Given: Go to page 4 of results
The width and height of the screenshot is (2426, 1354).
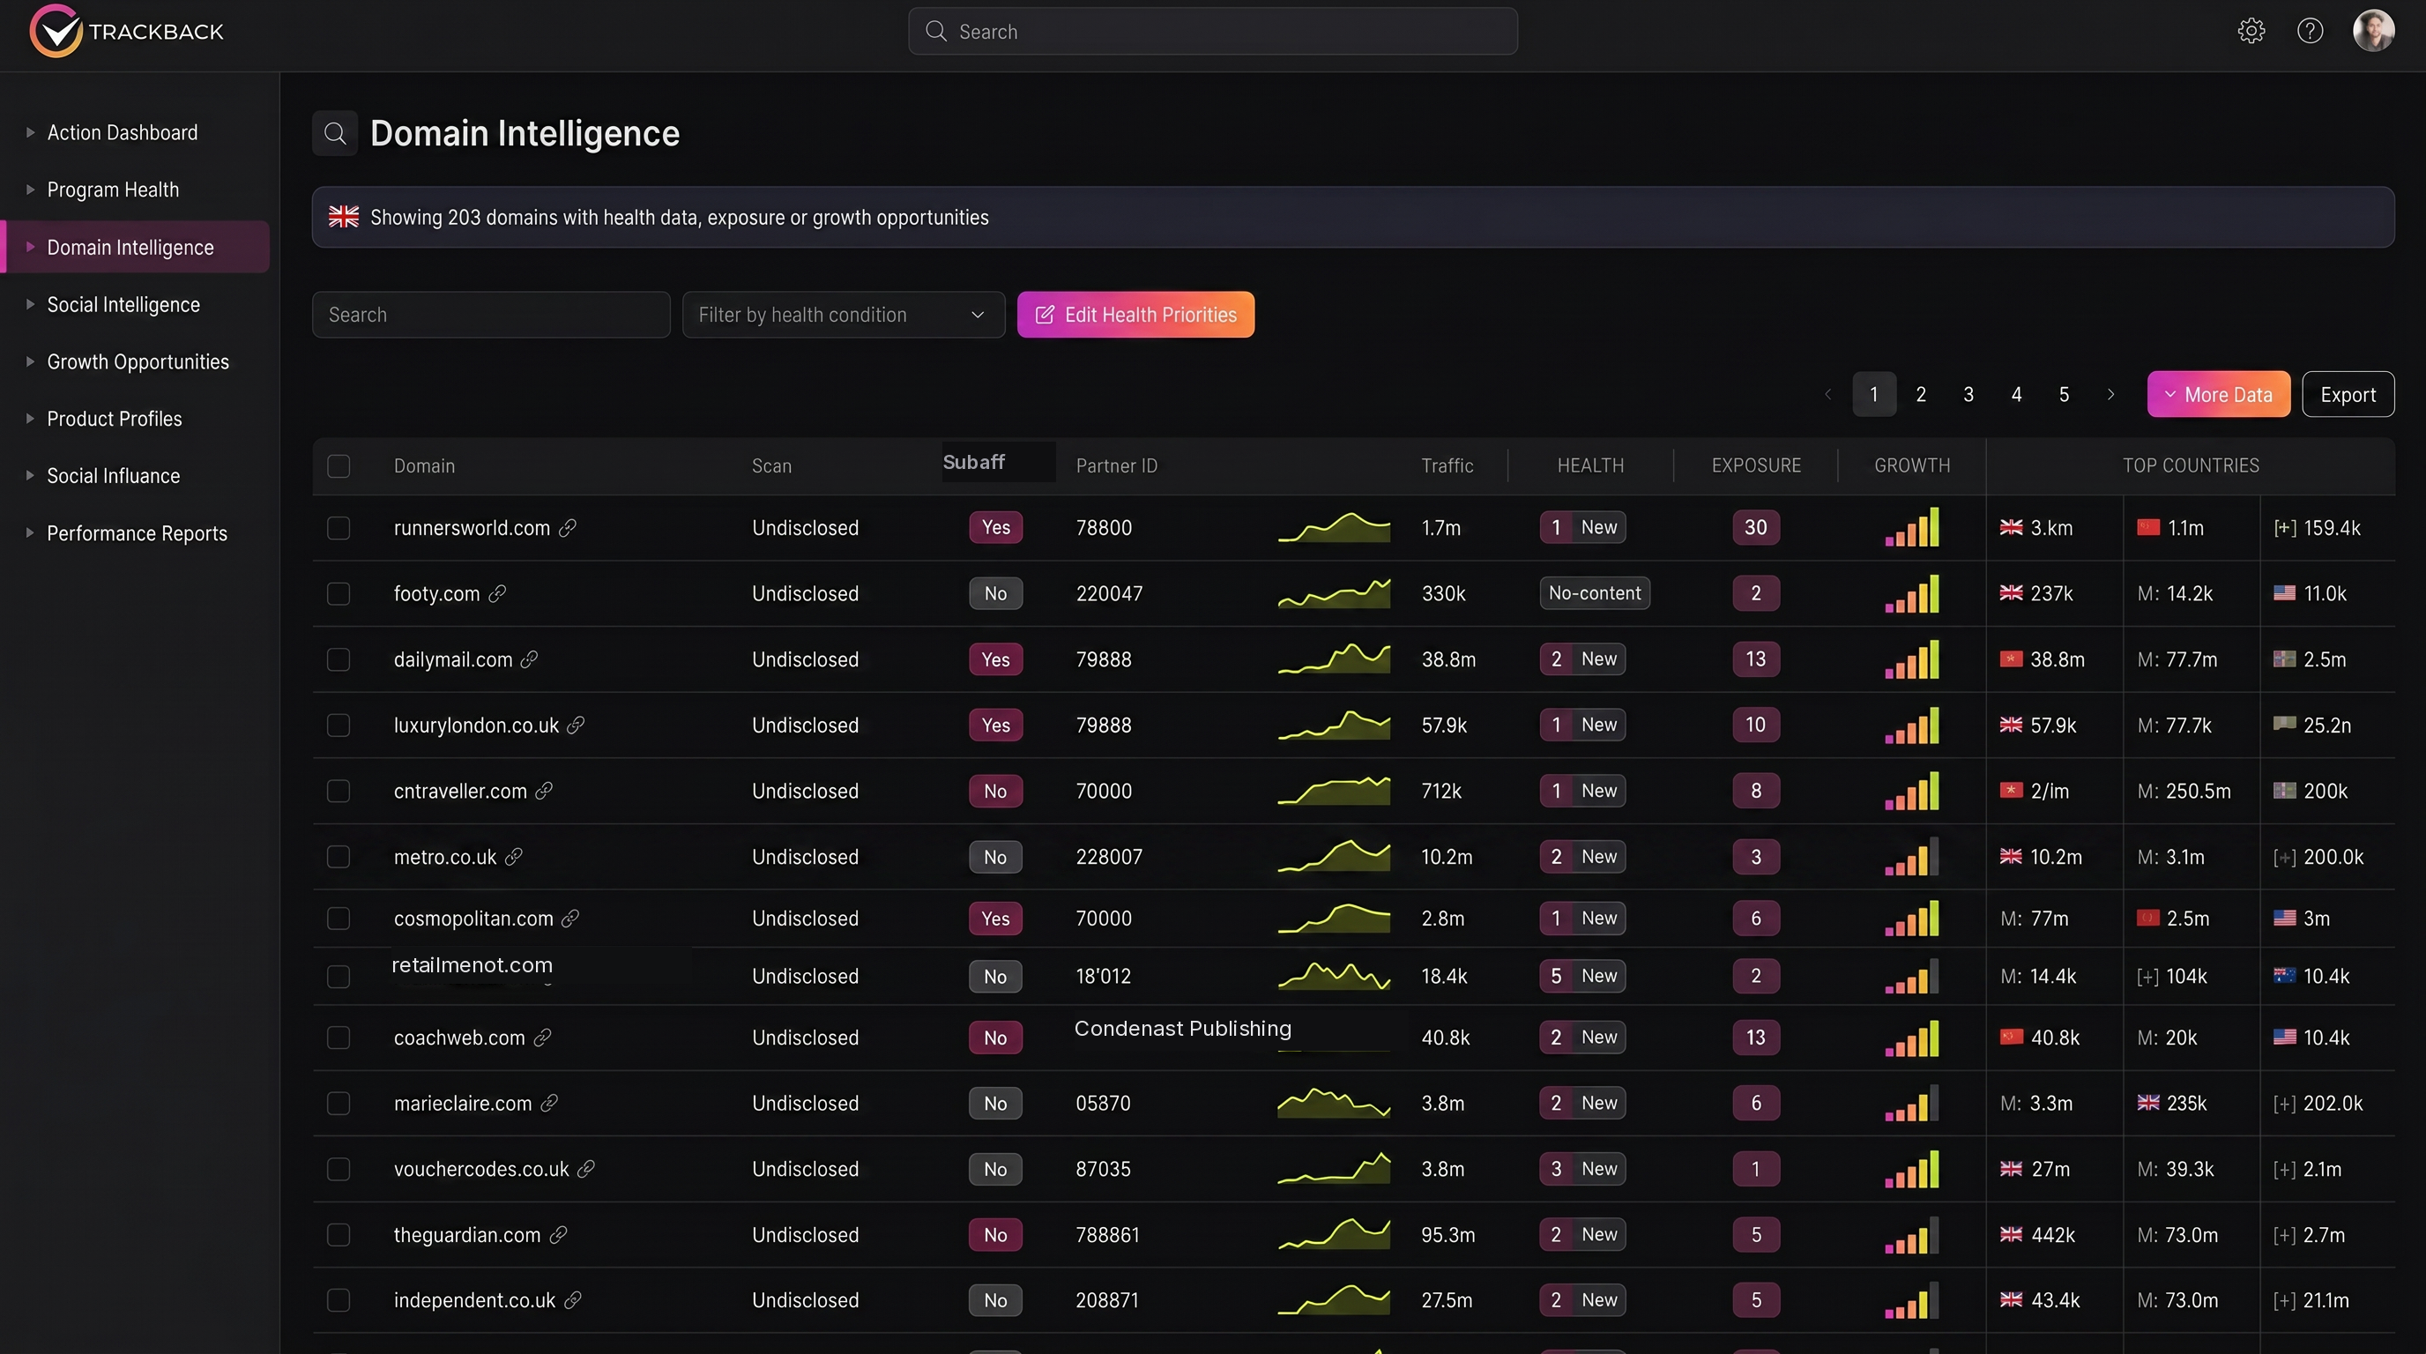Looking at the screenshot, I should pos(2016,395).
